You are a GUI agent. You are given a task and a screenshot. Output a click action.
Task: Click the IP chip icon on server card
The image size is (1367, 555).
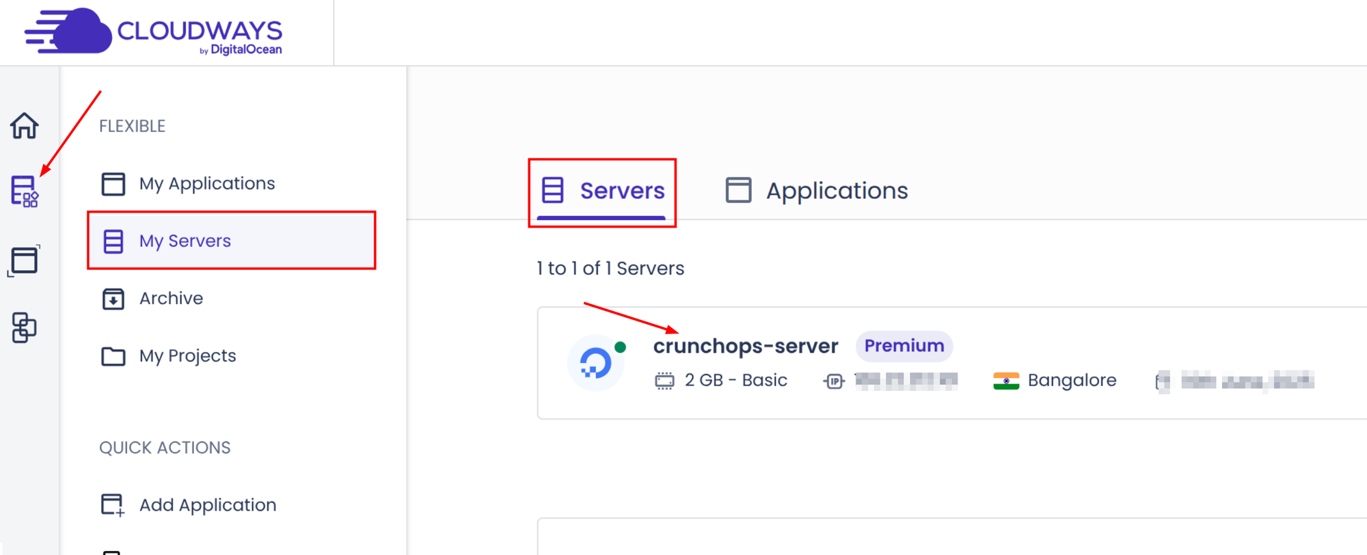click(834, 381)
